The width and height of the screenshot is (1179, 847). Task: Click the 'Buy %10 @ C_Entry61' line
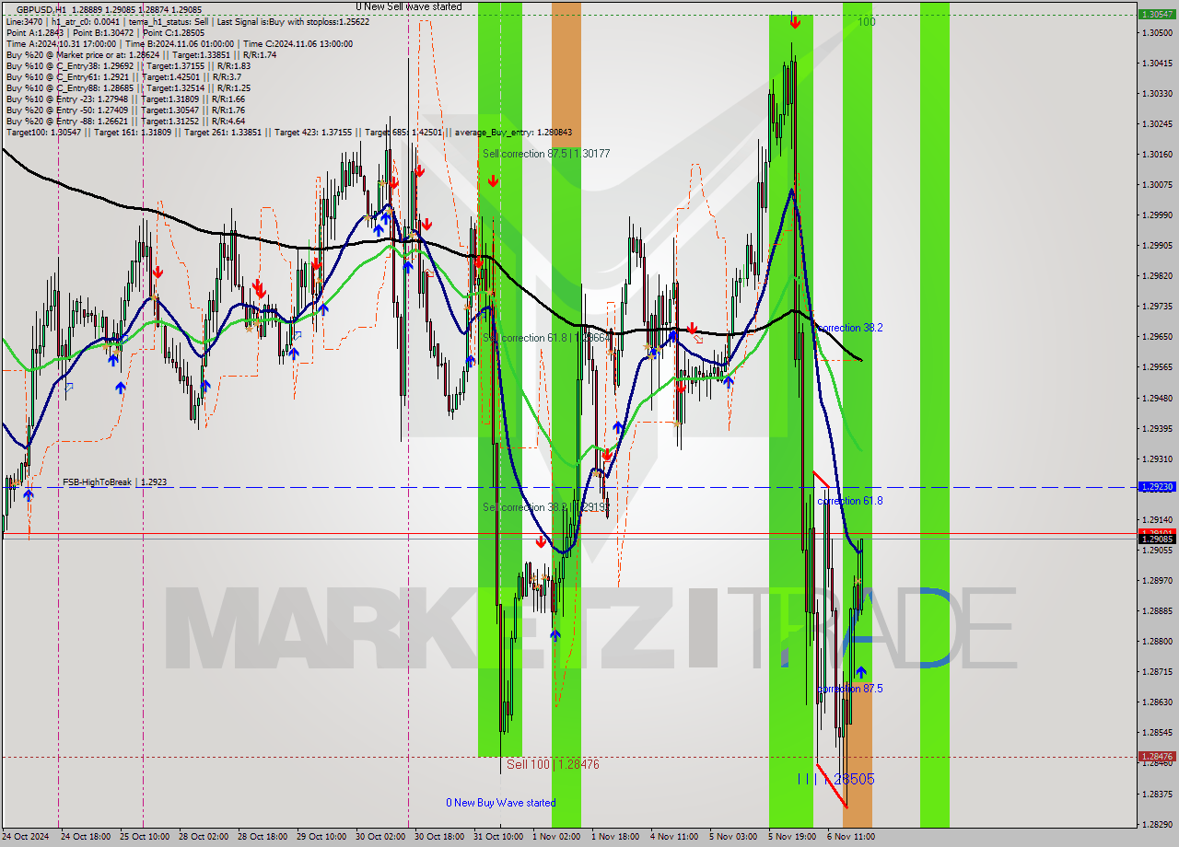point(123,76)
